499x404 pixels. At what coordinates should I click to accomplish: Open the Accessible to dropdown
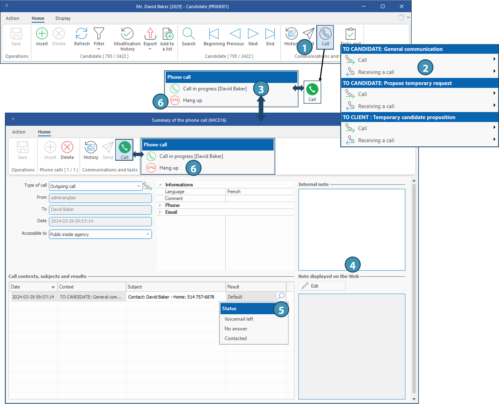point(147,234)
